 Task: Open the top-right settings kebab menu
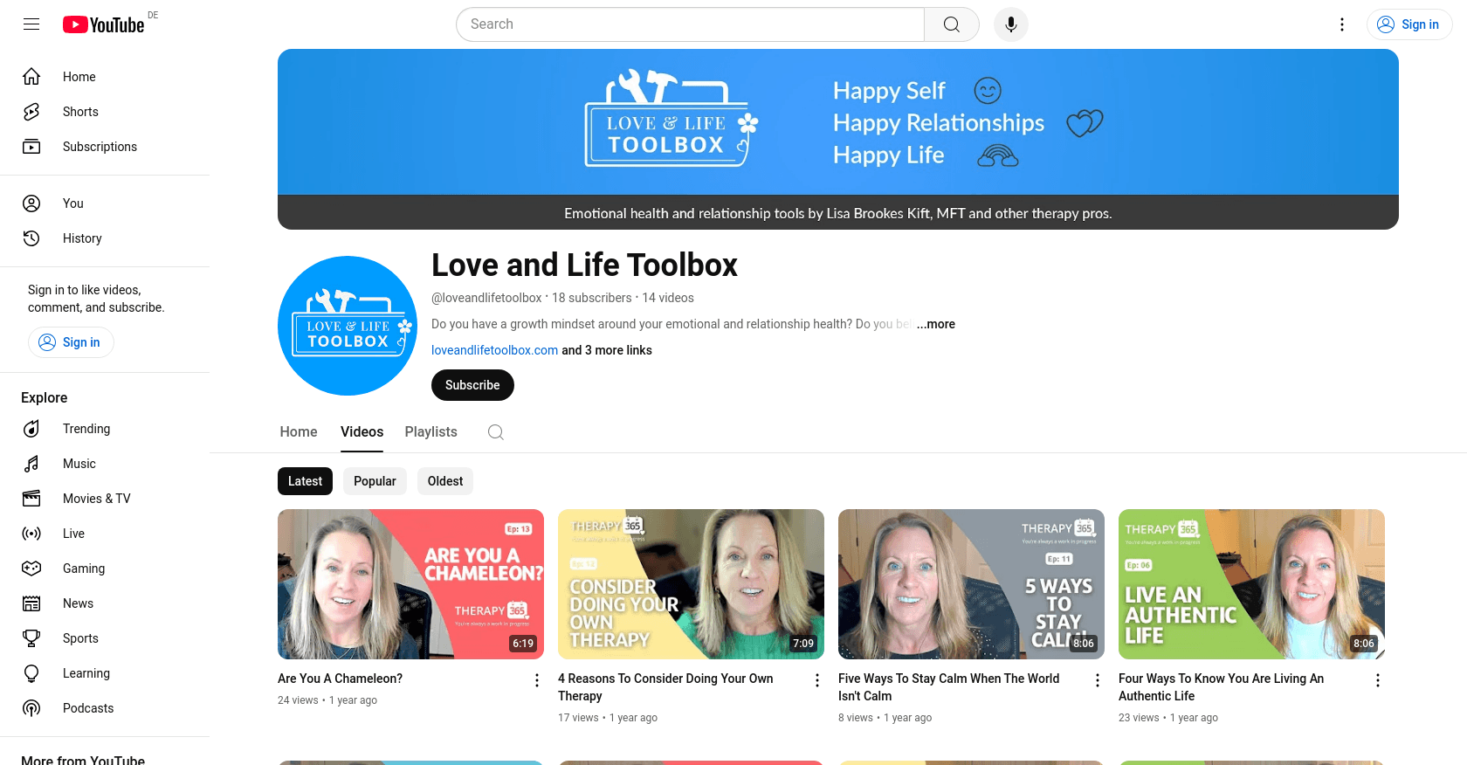tap(1342, 24)
